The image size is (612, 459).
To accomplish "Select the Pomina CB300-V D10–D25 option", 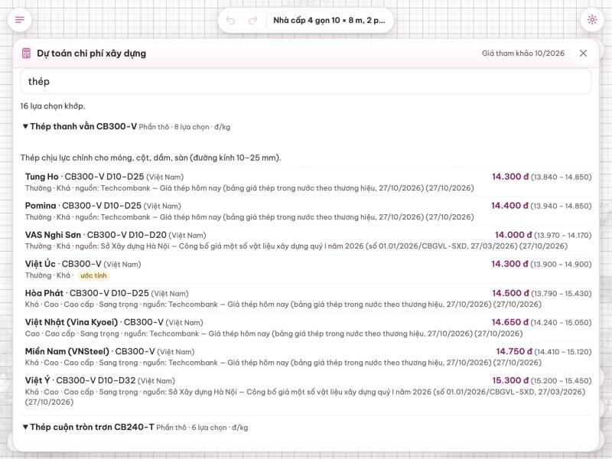I will 308,211.
